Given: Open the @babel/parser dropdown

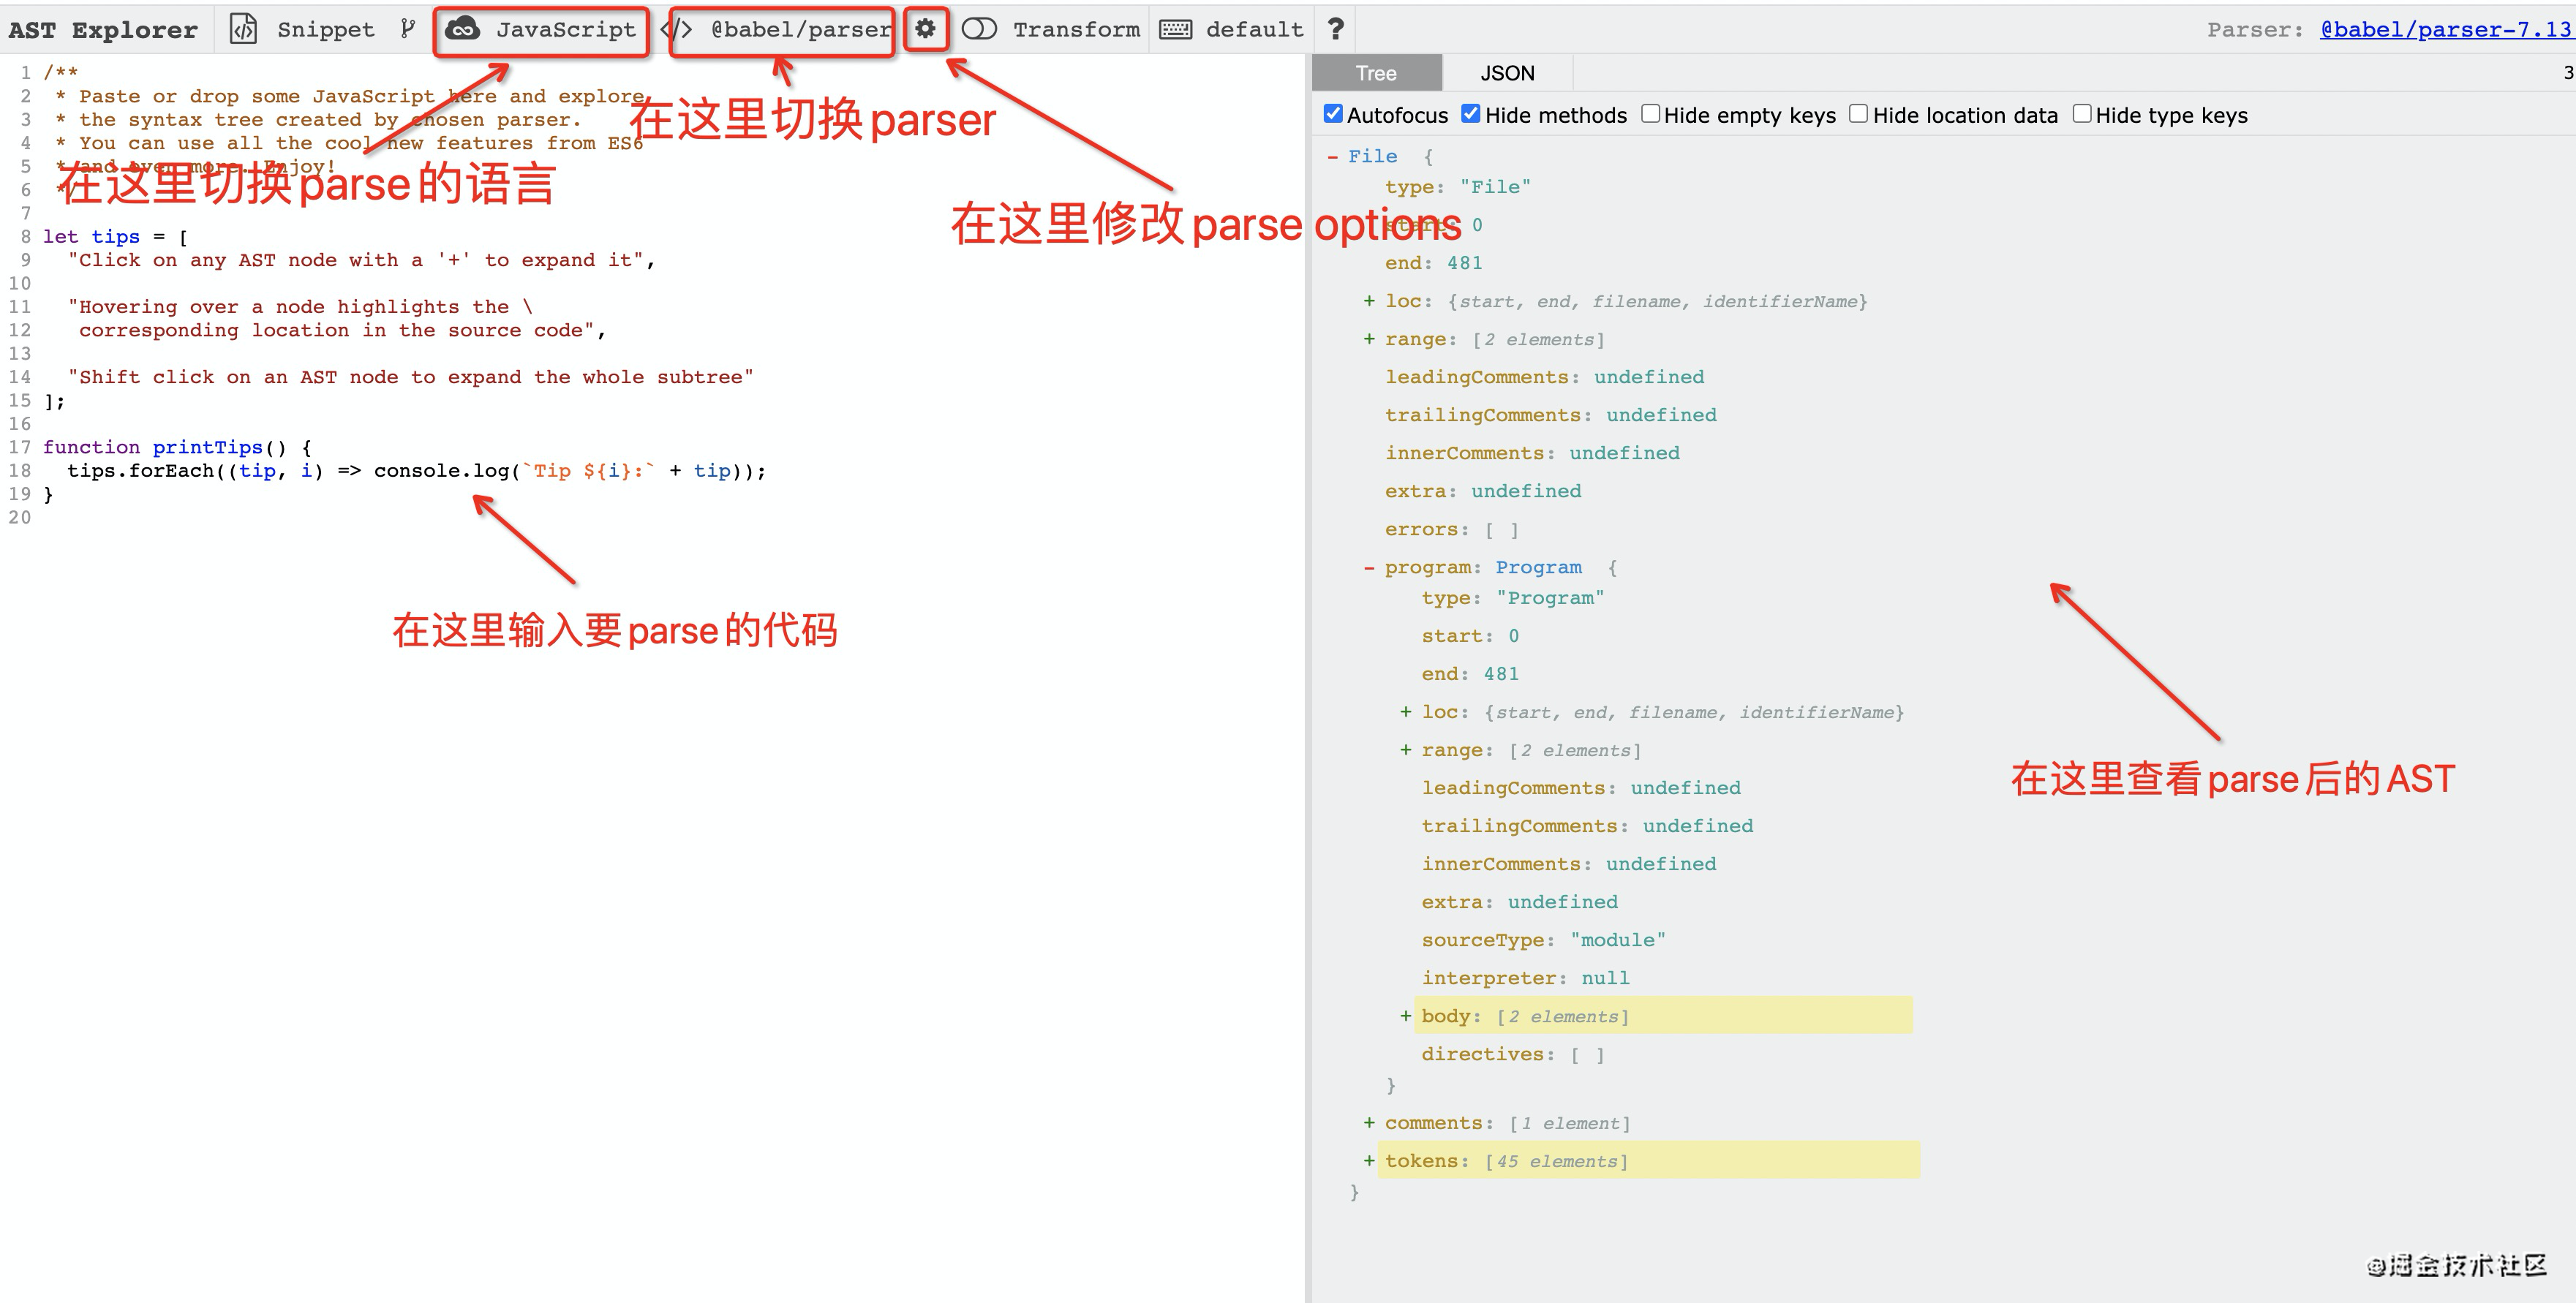Looking at the screenshot, I should [x=781, y=30].
